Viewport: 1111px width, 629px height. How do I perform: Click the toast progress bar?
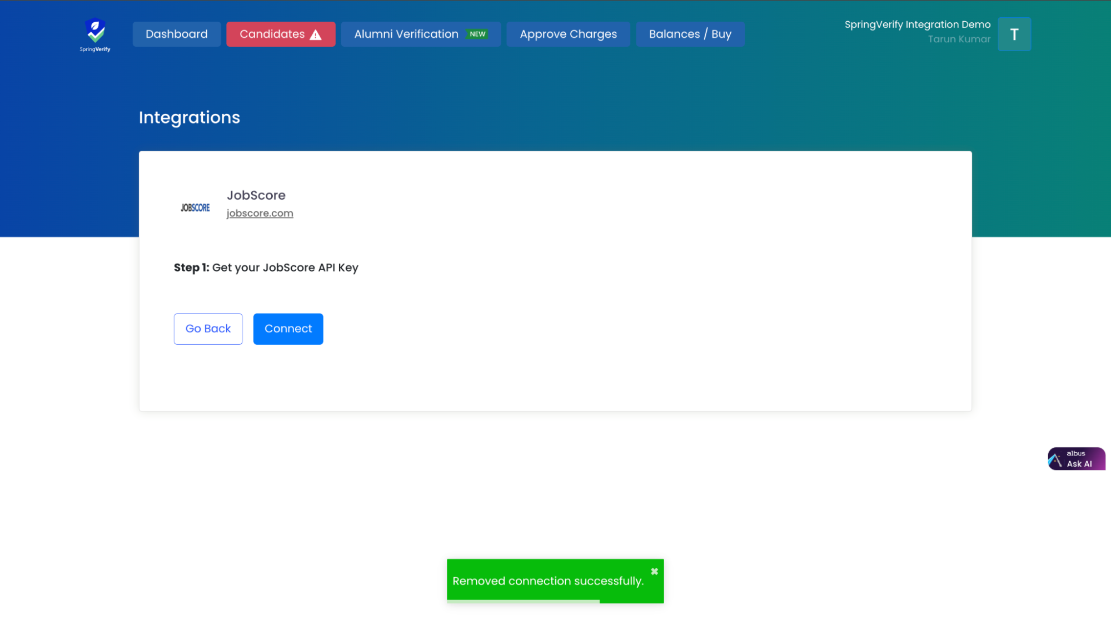523,601
